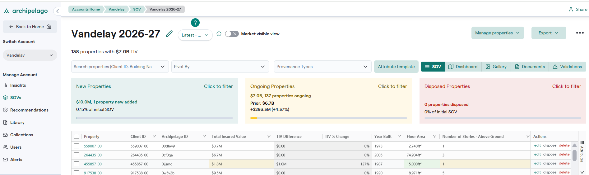Open the Latest version dropdown

pos(195,35)
